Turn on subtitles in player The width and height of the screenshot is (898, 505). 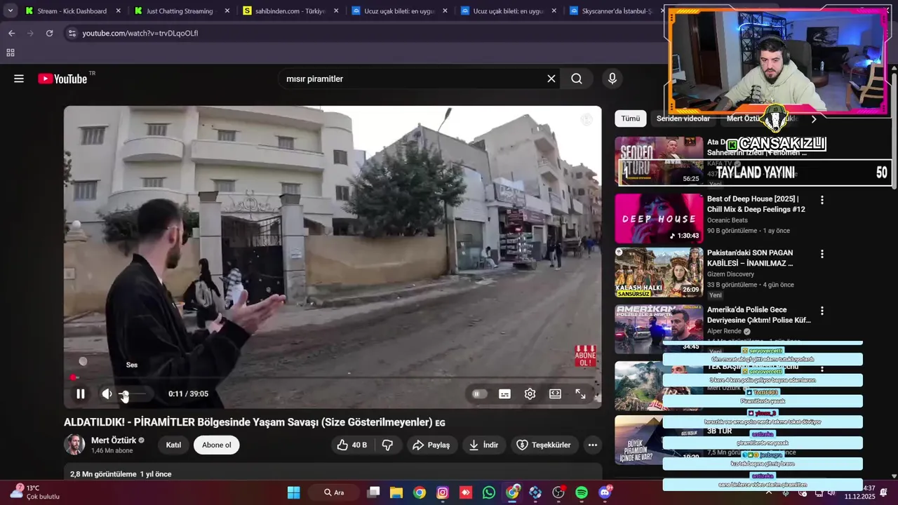click(x=504, y=394)
